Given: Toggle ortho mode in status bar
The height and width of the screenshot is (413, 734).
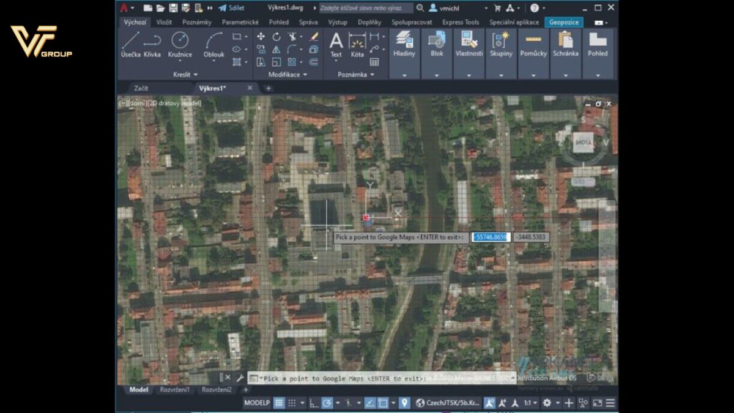Looking at the screenshot, I should click(x=314, y=403).
